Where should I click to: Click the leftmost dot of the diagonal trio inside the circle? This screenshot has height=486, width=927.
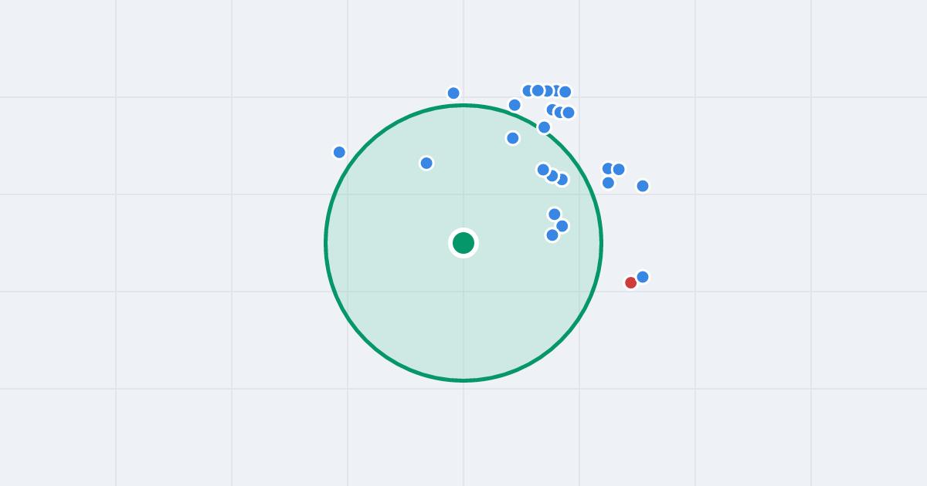(543, 170)
